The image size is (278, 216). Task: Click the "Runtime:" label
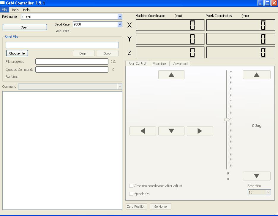pos(12,76)
